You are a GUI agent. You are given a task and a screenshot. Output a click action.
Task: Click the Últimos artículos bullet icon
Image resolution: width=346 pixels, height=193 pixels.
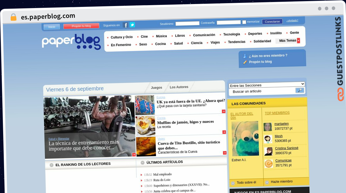pos(142,163)
